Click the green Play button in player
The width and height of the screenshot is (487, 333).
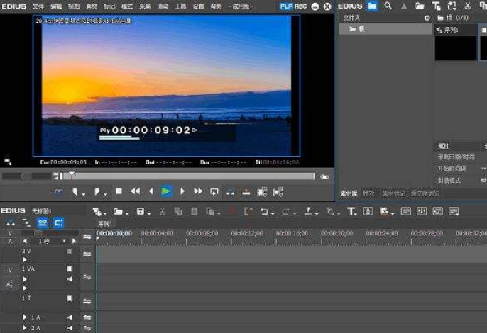click(165, 191)
